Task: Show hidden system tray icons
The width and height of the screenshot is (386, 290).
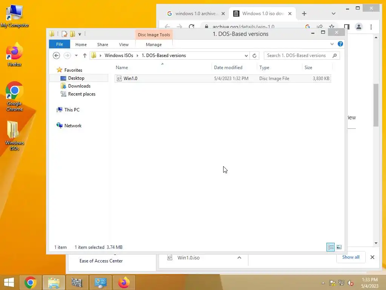Action: pyautogui.click(x=323, y=283)
